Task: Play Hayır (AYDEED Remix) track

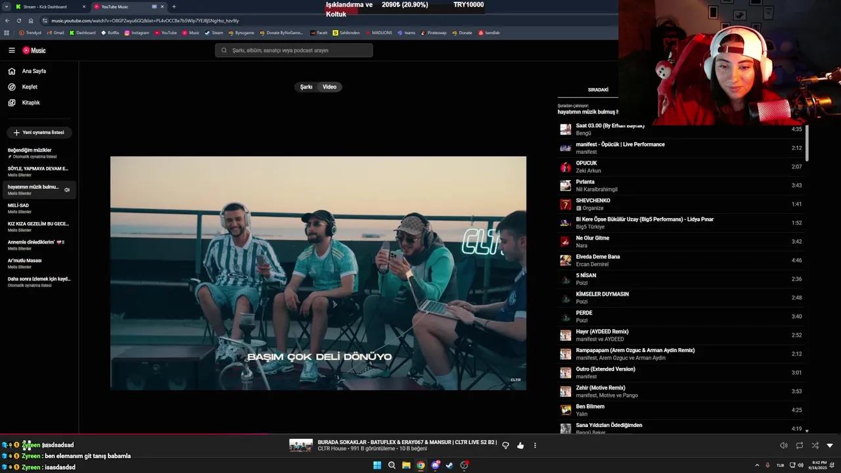Action: (x=681, y=335)
